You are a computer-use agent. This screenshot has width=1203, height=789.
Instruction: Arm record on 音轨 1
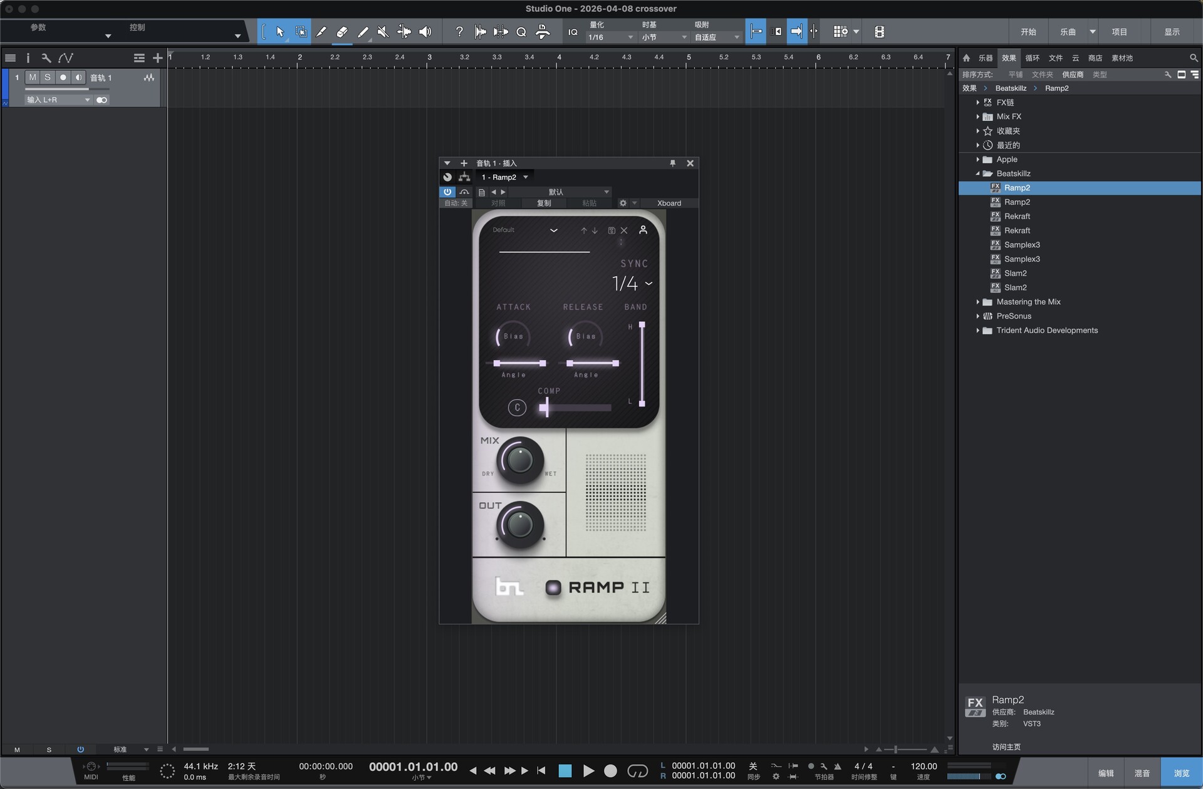click(63, 78)
